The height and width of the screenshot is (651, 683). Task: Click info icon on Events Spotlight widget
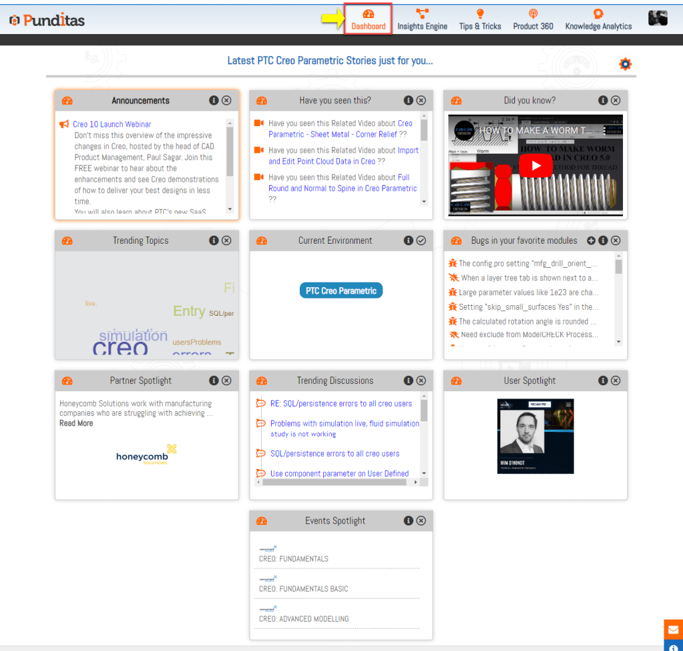408,521
